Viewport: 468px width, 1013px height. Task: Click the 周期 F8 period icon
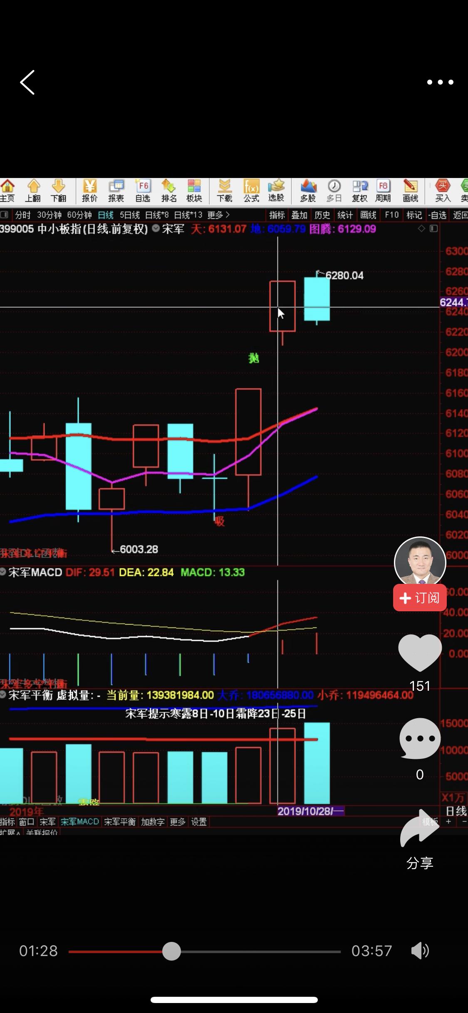tap(383, 191)
